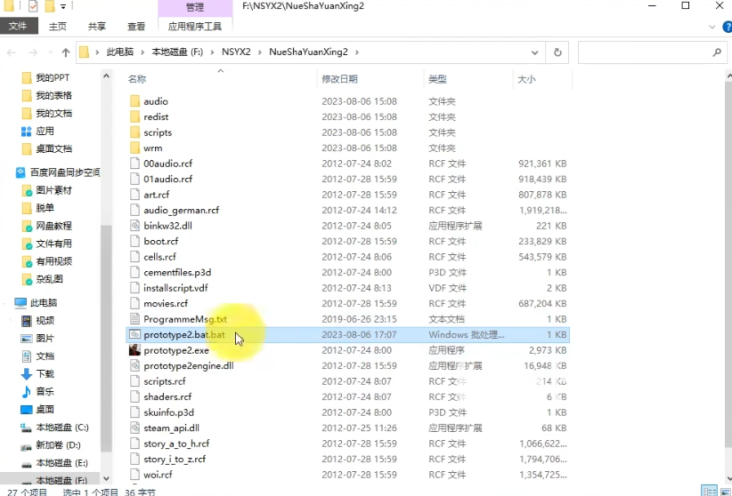Open the 查看 ribbon tab

coord(136,27)
